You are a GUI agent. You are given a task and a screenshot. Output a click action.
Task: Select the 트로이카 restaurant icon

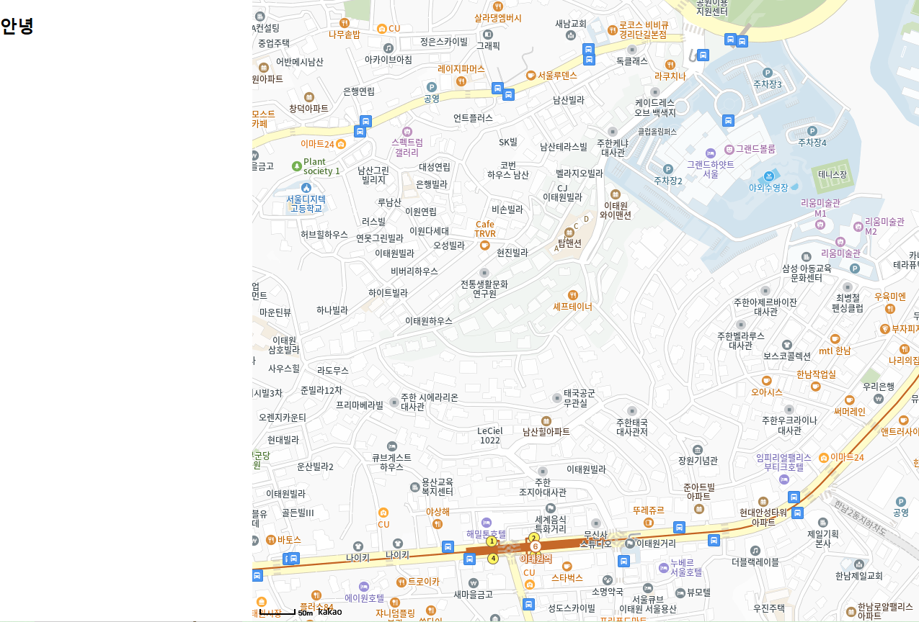401,582
